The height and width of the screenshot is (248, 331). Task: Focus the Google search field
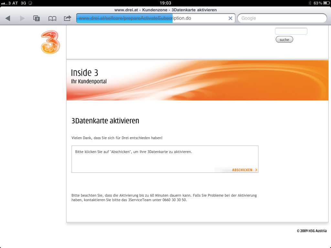(x=282, y=18)
